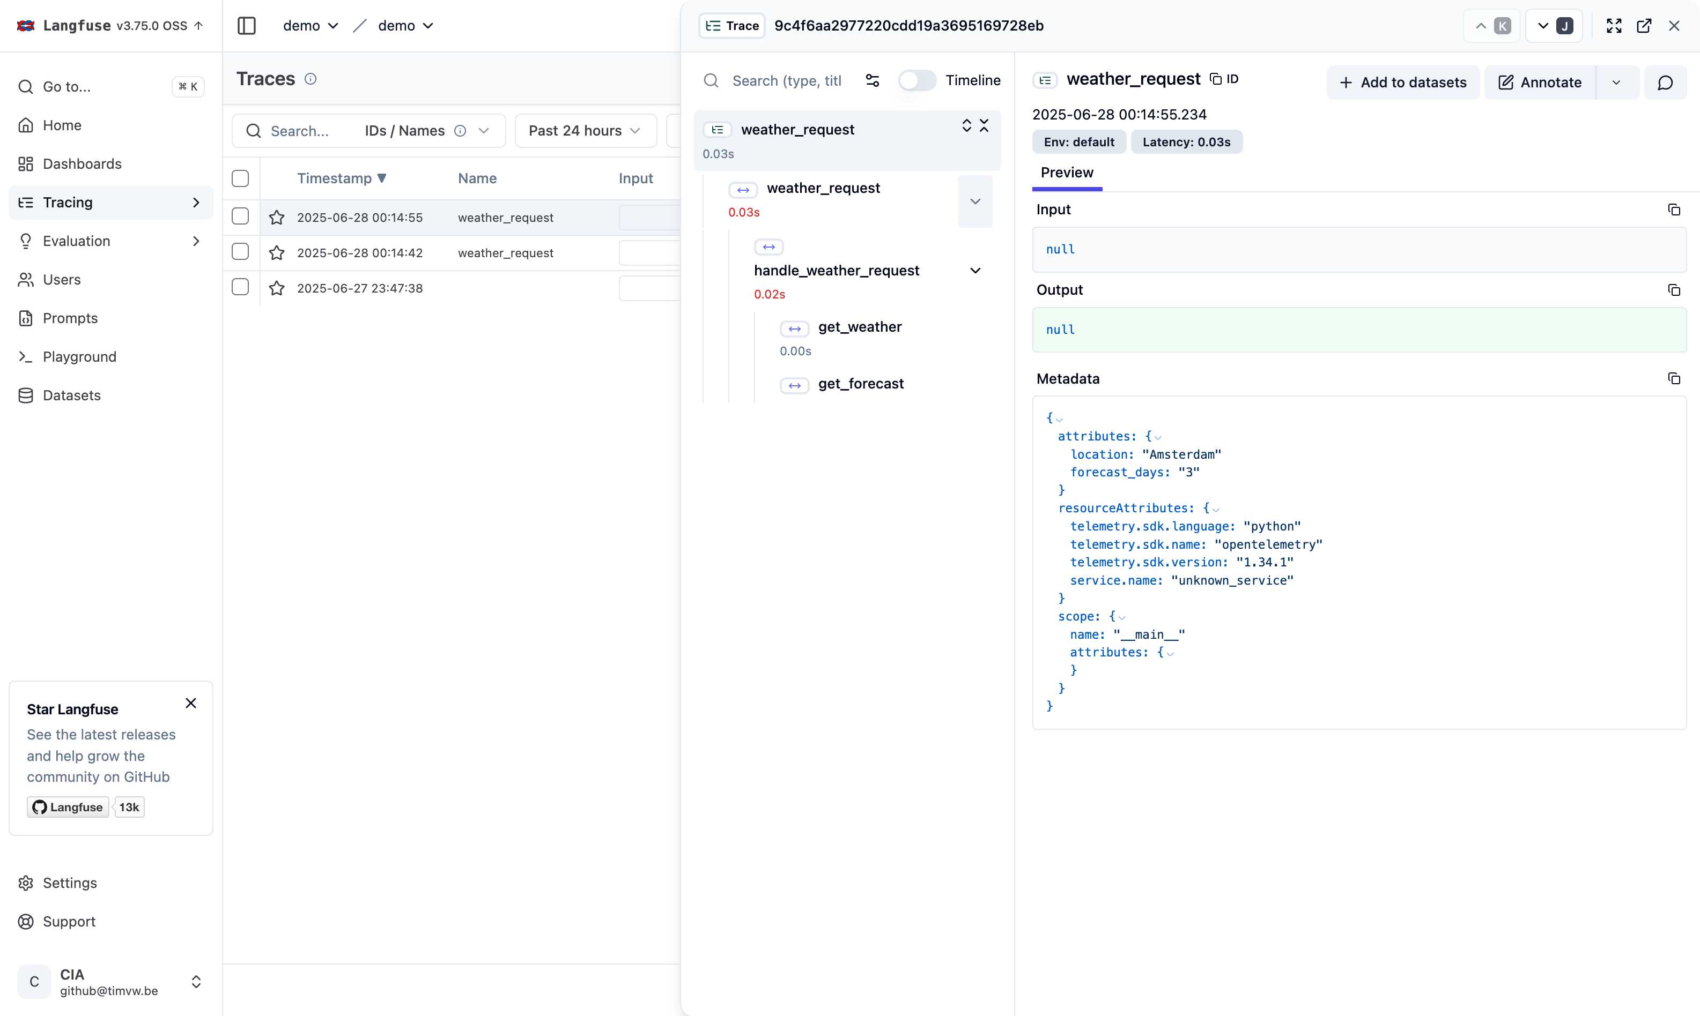
Task: Expand trace view to fullscreen
Action: pyautogui.click(x=1614, y=25)
